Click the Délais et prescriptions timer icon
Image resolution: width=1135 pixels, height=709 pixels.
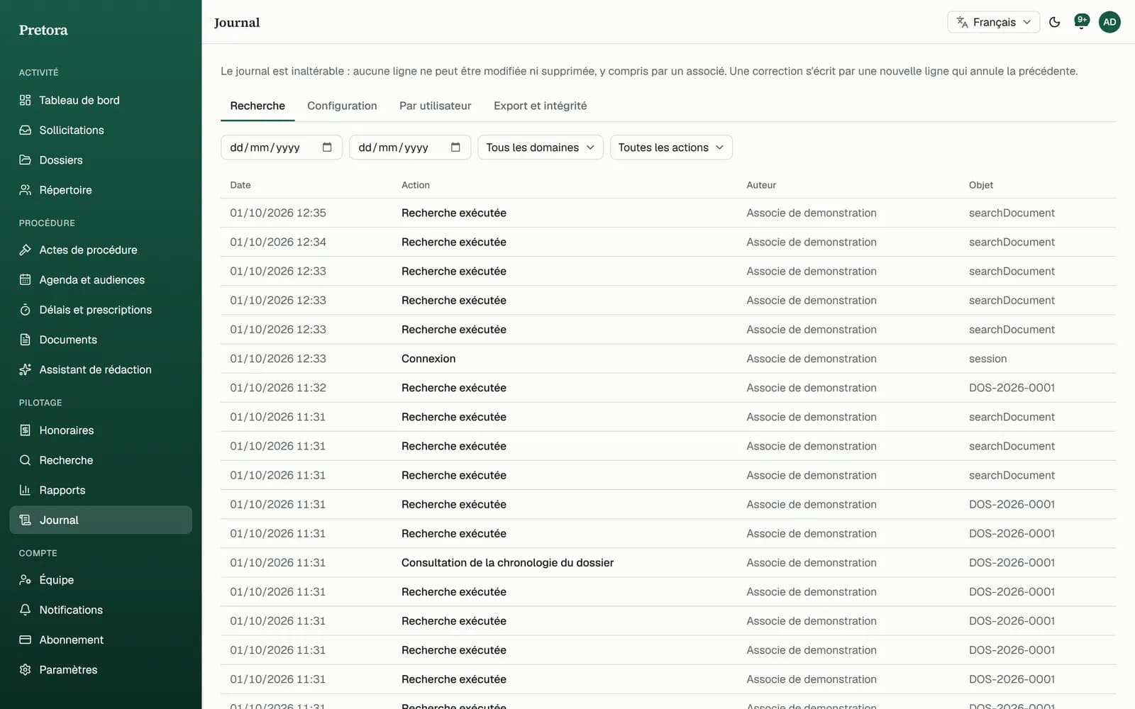coord(26,310)
